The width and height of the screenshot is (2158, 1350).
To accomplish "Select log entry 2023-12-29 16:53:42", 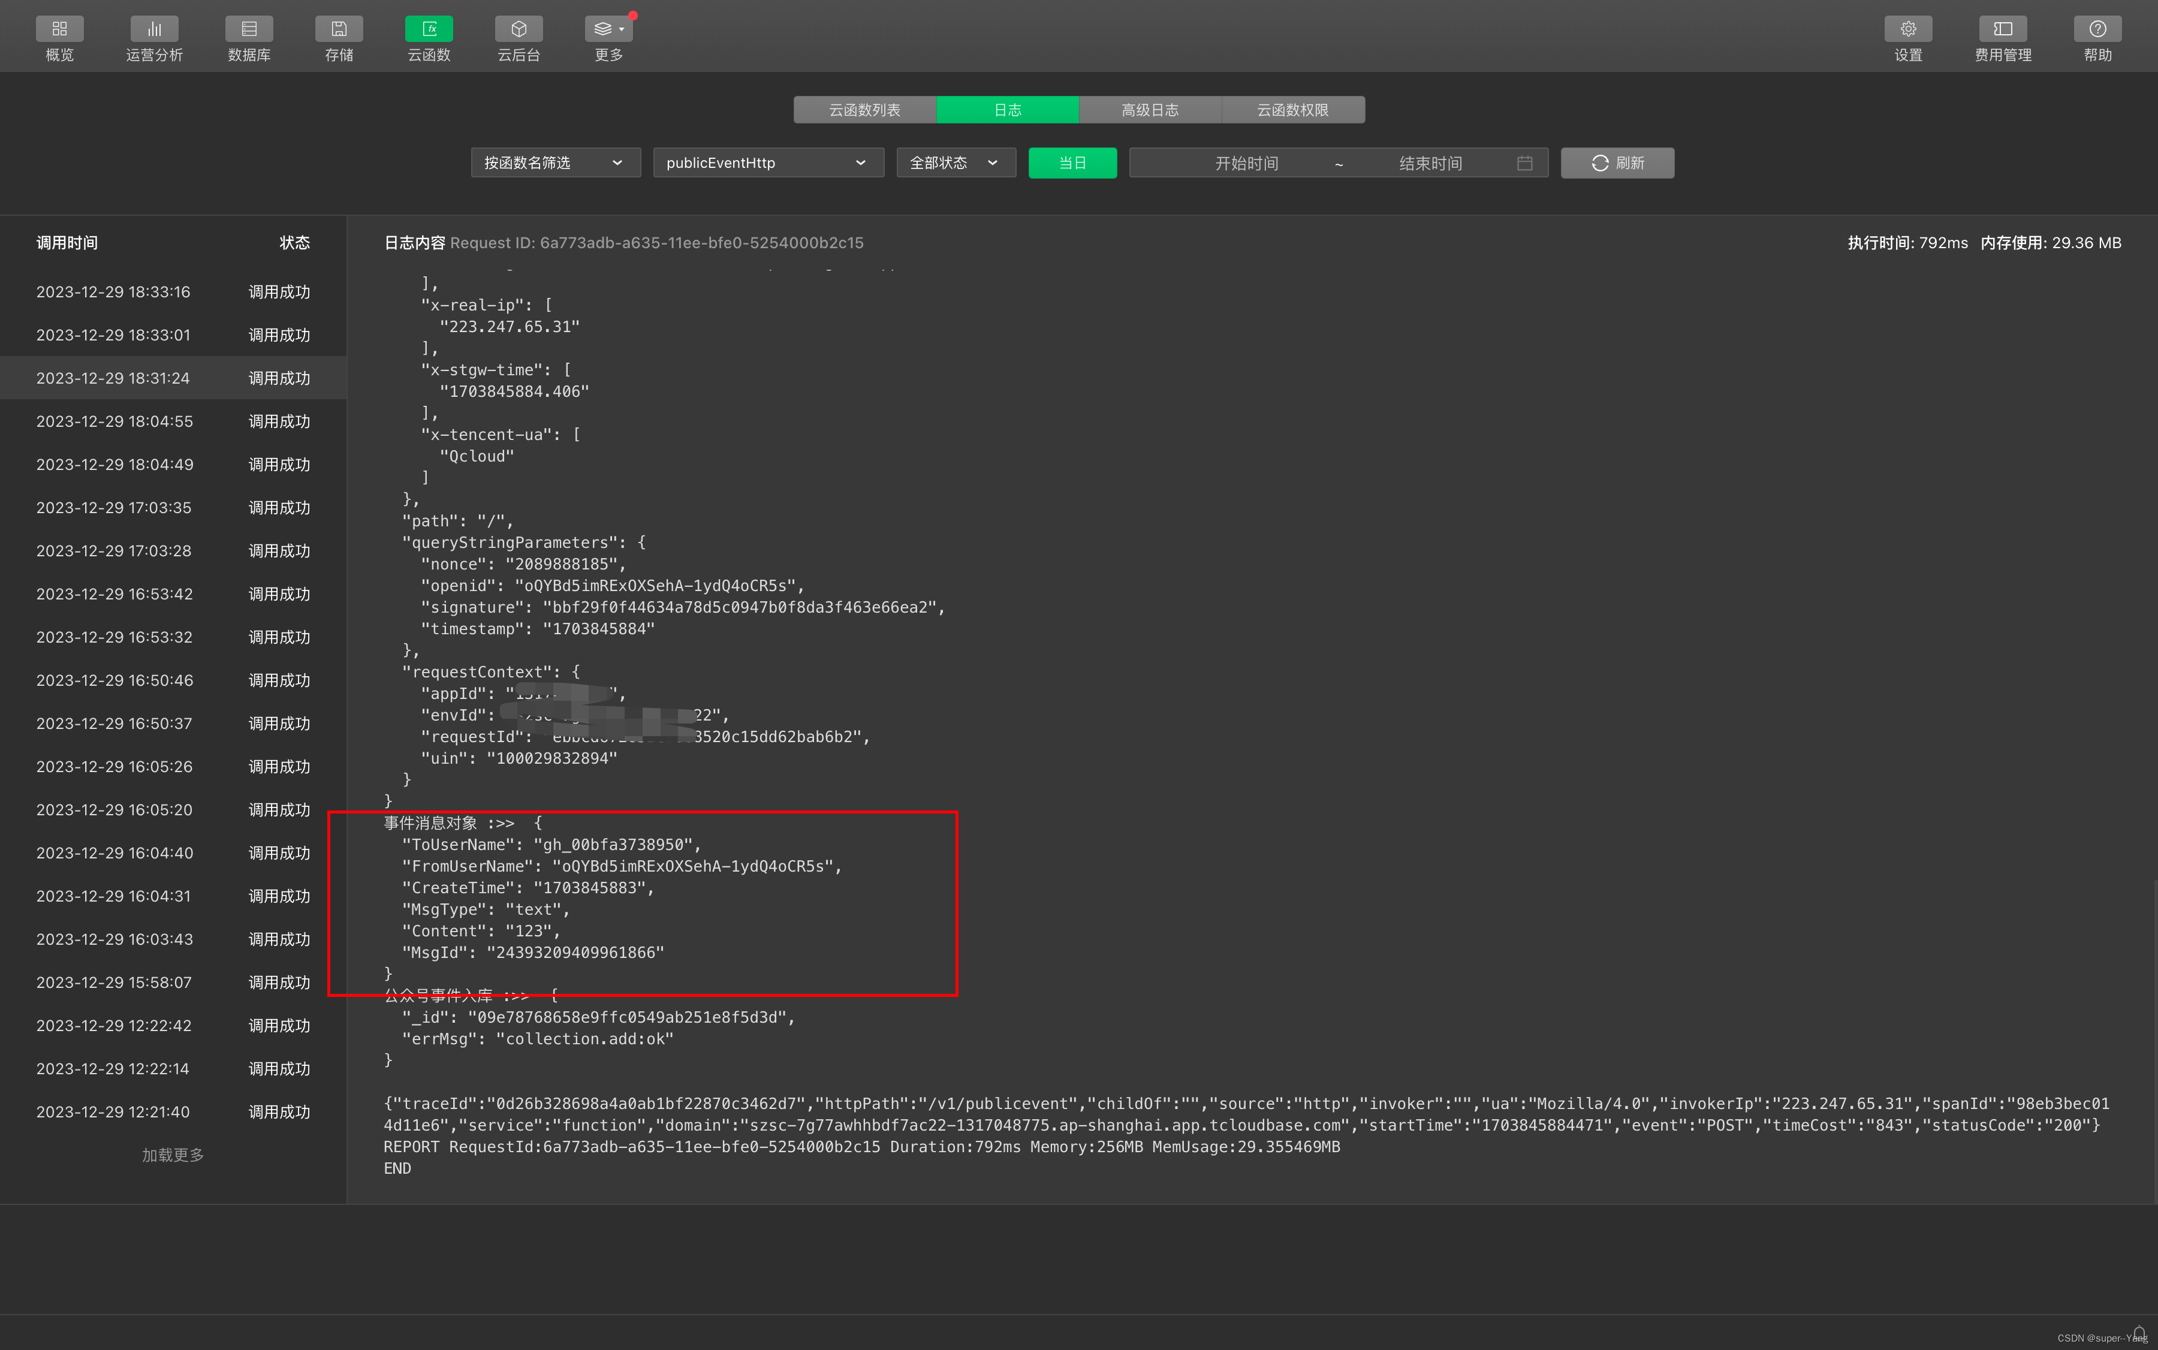I will (x=173, y=593).
